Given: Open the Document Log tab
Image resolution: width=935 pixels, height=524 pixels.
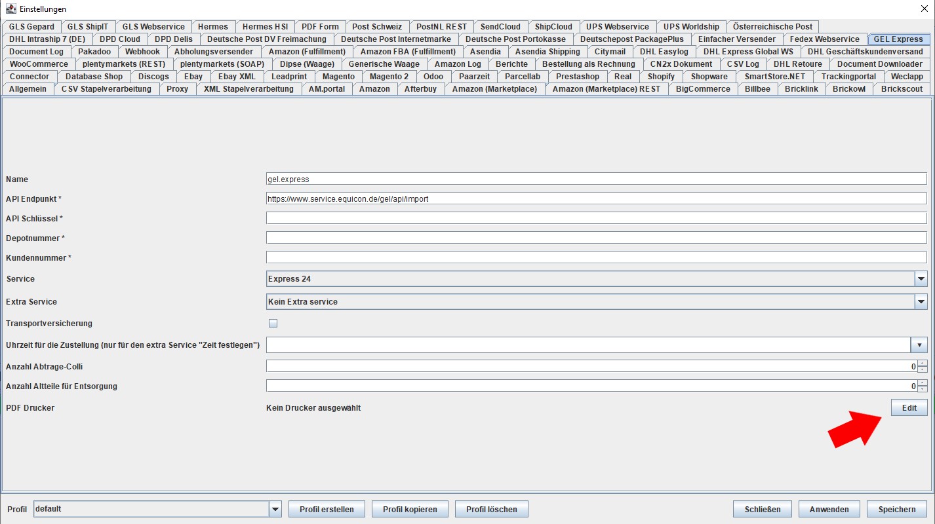Looking at the screenshot, I should [37, 52].
